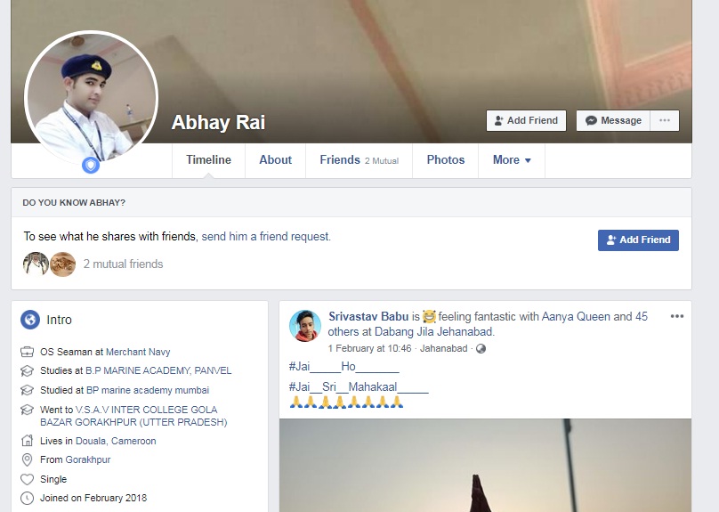Viewport: 719px width, 512px height.
Task: Click the briefcase work icon
Action: click(27, 352)
